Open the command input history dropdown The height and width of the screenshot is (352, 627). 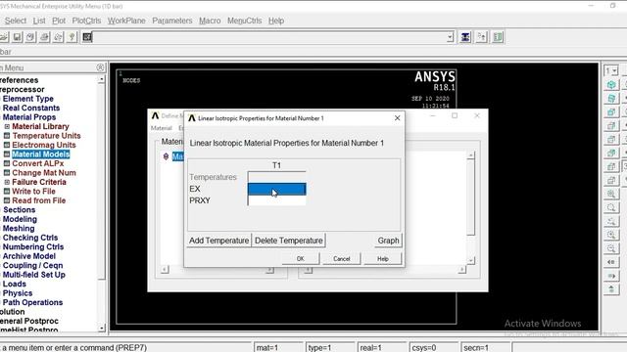[450, 37]
